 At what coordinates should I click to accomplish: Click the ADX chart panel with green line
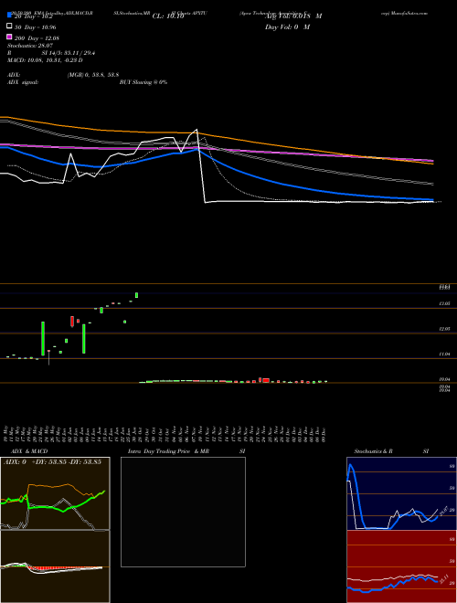55,493
